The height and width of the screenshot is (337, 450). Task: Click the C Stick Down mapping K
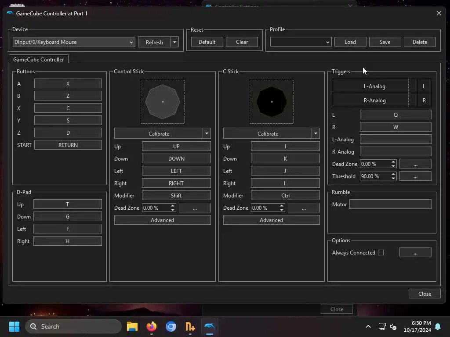point(285,158)
